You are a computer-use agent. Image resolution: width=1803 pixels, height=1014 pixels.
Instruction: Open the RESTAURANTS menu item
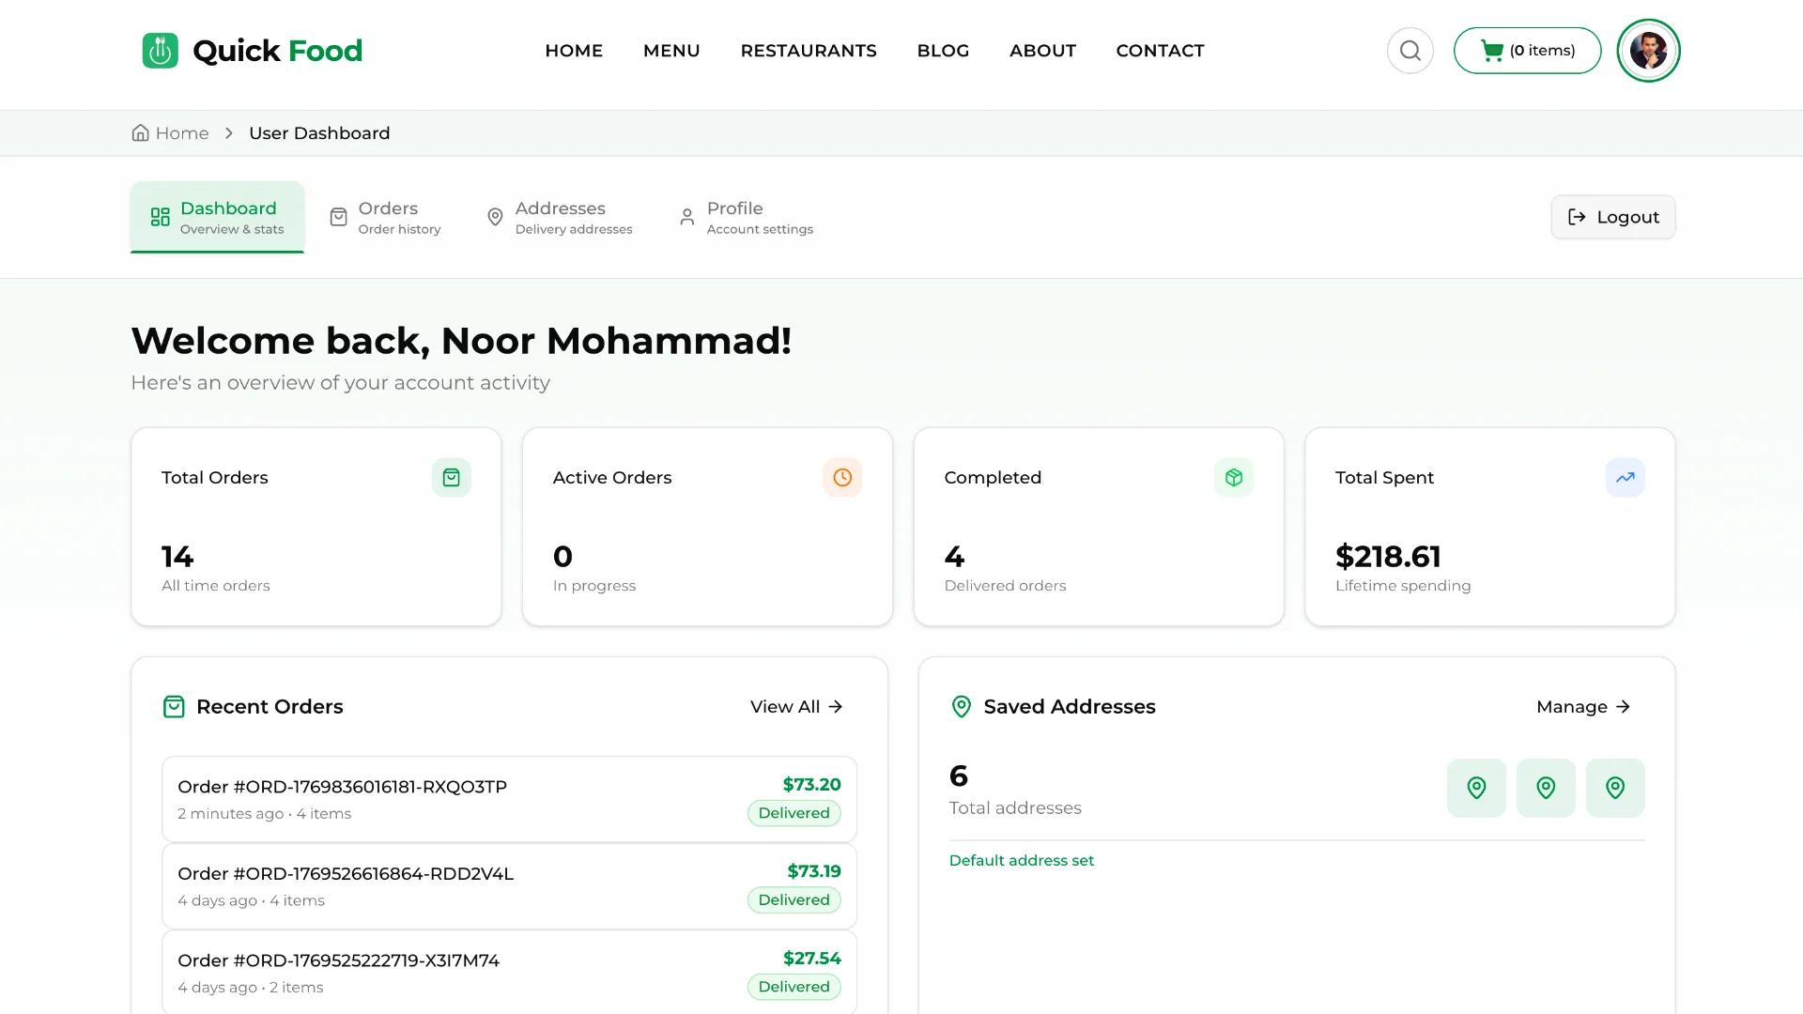(x=809, y=51)
